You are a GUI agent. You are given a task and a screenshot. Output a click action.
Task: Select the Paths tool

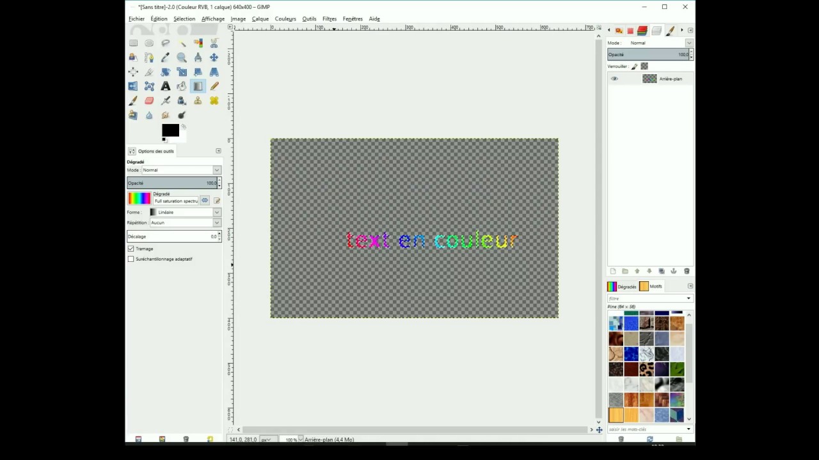(149, 57)
